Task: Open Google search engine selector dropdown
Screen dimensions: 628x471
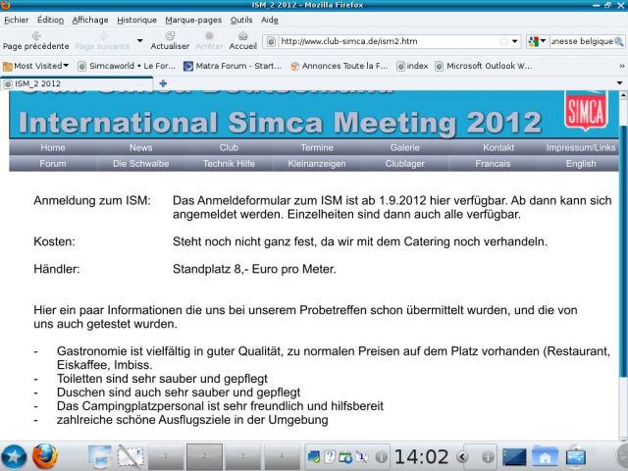Action: (538, 41)
